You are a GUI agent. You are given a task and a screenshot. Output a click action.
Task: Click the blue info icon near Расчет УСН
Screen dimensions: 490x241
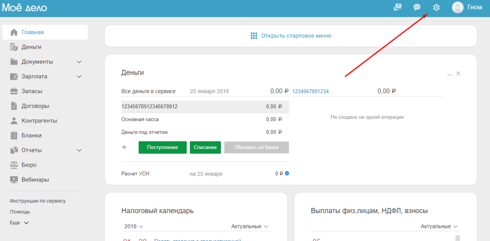pos(287,174)
